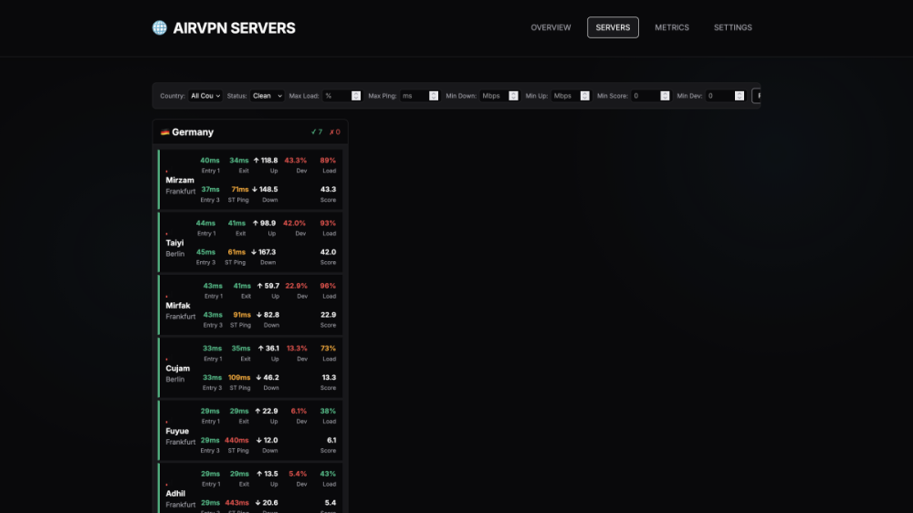Click Mirfak's 82.8 download value
Screen dimensions: 913x513
[x=268, y=315]
